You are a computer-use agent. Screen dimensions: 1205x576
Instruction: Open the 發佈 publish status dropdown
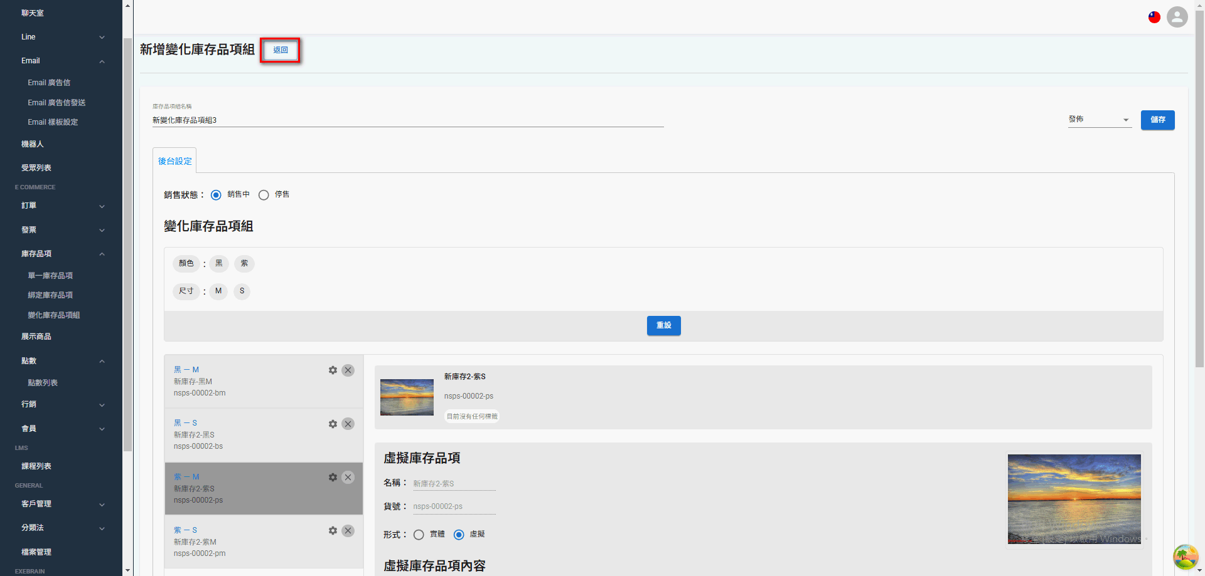(1100, 120)
